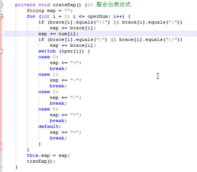Click the 'exp += "=";' statement
Viewport: 197px width, 172px height.
click(x=65, y=132)
